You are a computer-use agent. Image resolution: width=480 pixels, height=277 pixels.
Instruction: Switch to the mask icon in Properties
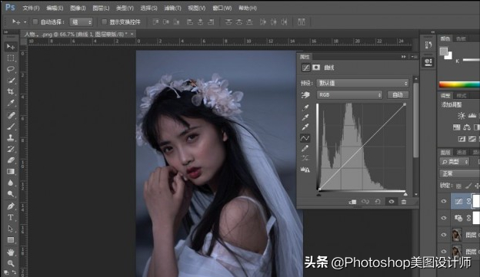click(316, 68)
